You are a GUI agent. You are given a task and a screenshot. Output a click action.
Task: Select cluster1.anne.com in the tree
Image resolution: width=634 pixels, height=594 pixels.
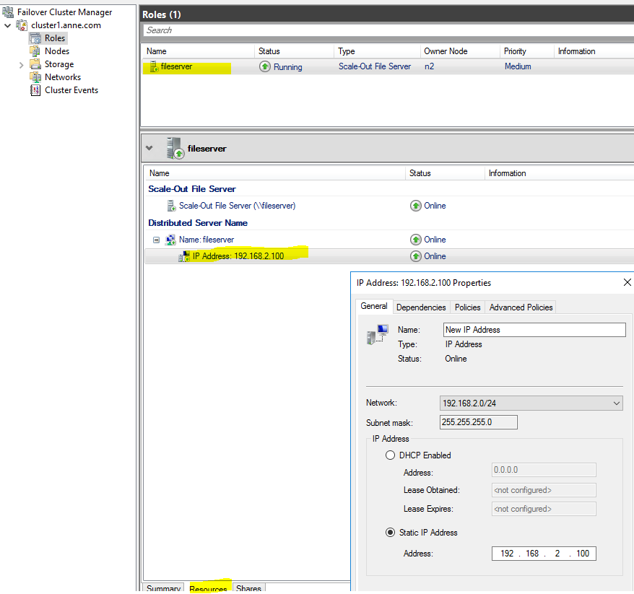click(x=66, y=25)
